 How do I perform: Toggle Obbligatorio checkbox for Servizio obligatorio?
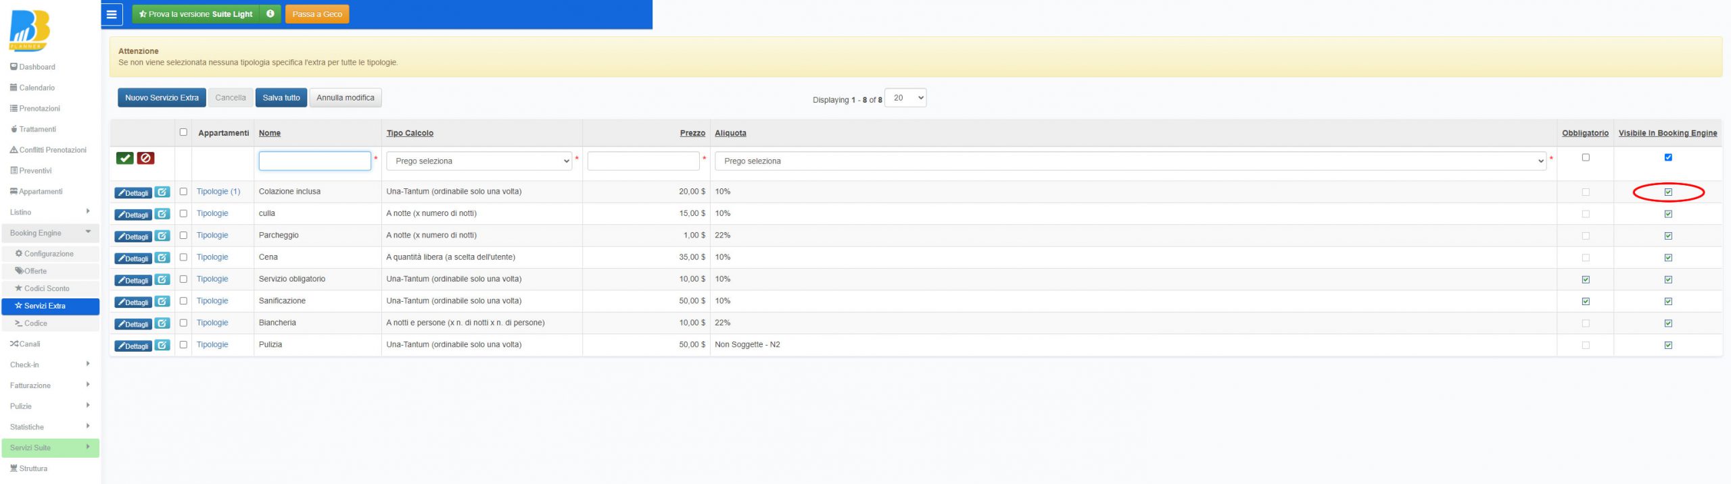coord(1586,279)
